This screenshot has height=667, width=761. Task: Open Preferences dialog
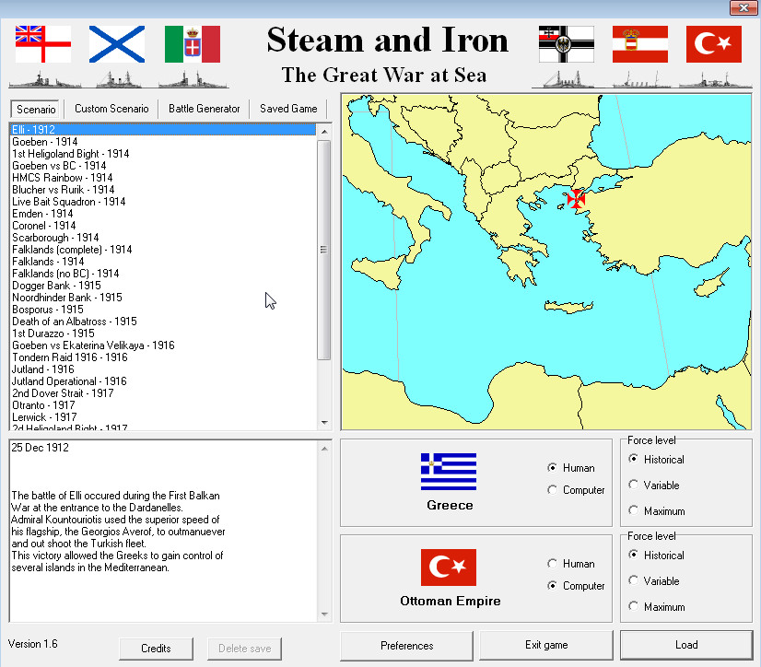coord(406,645)
